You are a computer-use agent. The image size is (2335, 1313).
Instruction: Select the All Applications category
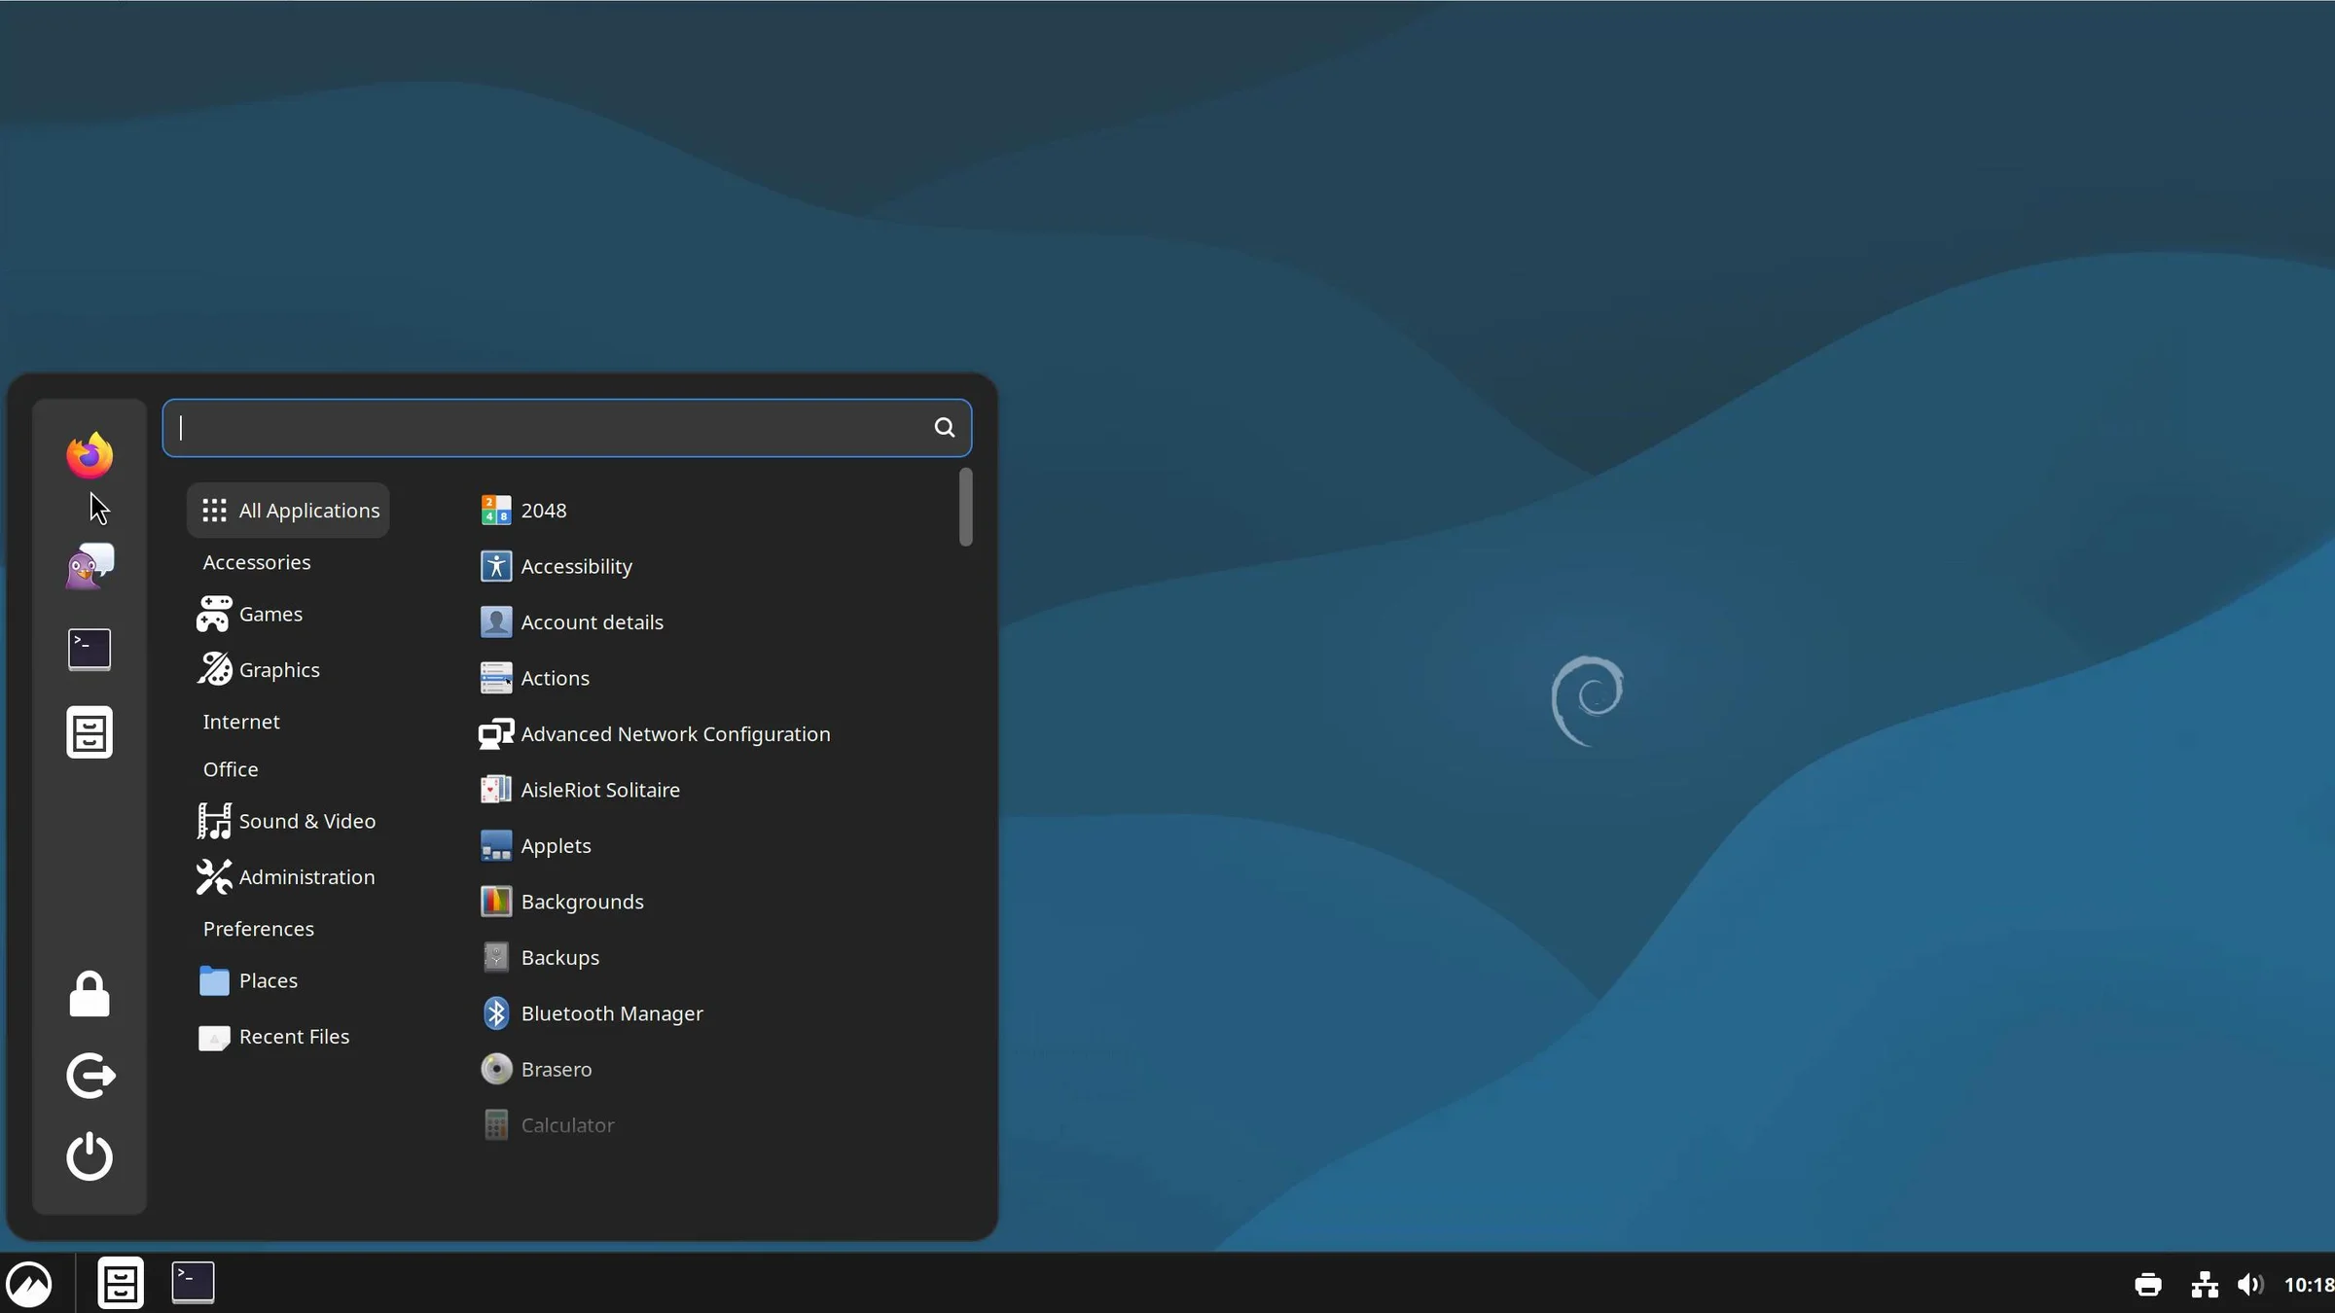(288, 511)
